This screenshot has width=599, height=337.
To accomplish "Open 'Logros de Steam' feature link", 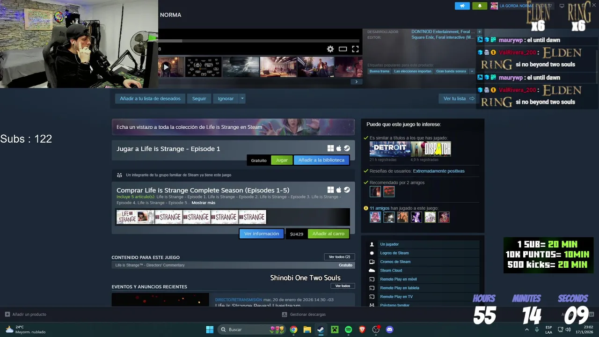I will click(x=394, y=253).
